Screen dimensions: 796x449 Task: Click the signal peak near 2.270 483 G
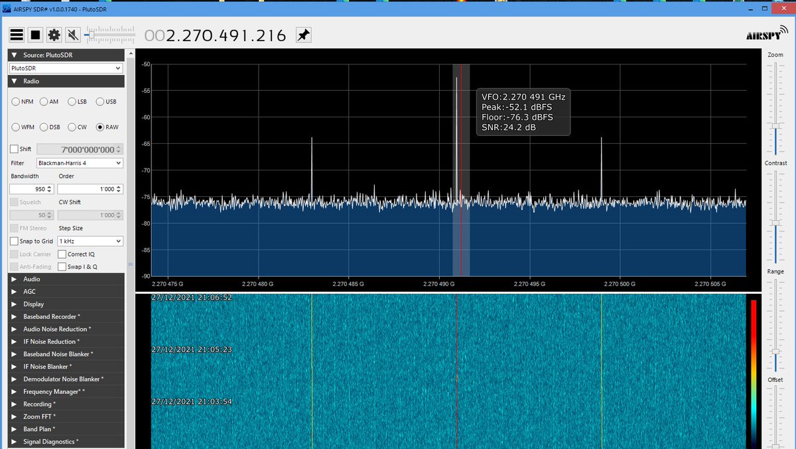(311, 167)
